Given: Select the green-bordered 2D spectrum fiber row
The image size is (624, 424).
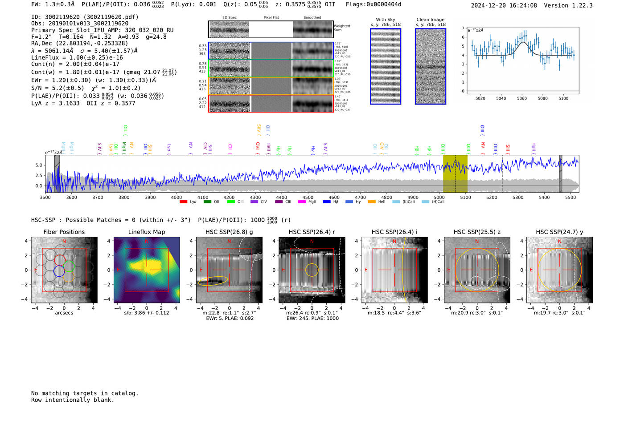Looking at the screenshot, I should click(x=271, y=69).
